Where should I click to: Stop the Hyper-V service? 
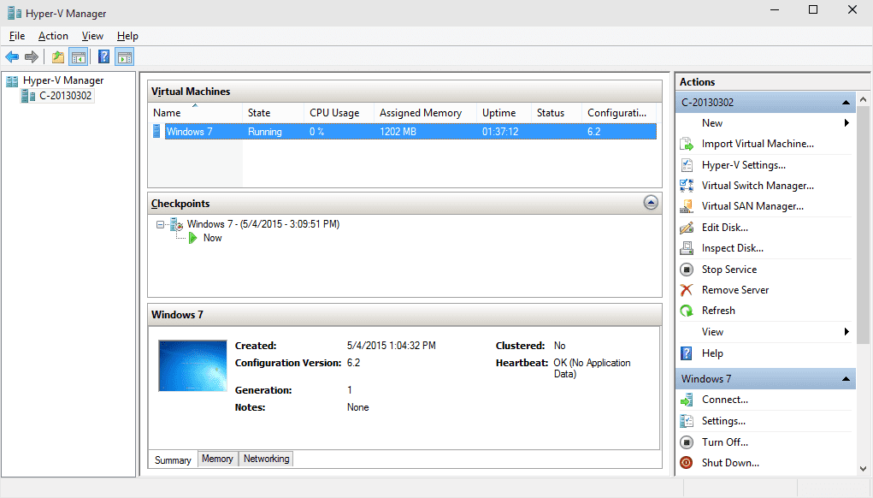tap(730, 269)
